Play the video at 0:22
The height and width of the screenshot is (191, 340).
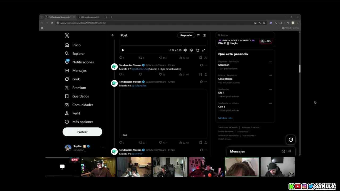123,50
